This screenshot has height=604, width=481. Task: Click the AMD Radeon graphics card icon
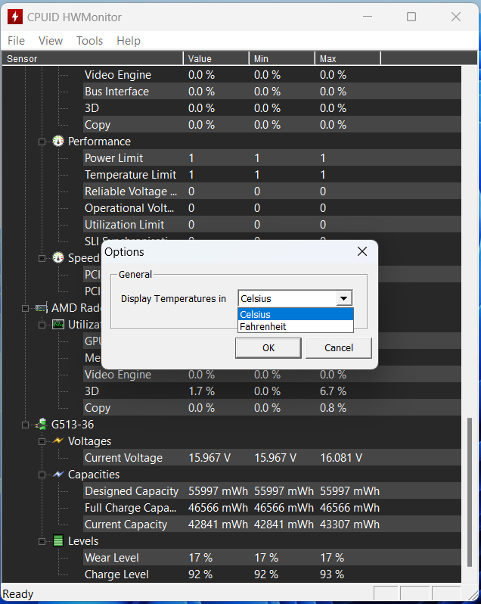pyautogui.click(x=42, y=308)
